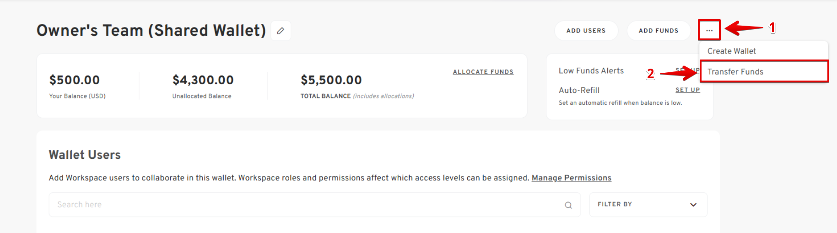
Task: Click the $4,300.00 Unallocated Balance amount
Action: [x=203, y=80]
